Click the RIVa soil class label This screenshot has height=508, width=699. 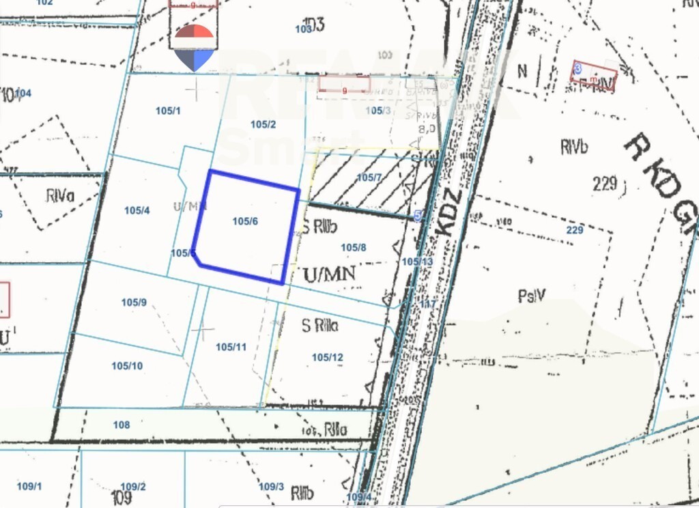tap(60, 196)
